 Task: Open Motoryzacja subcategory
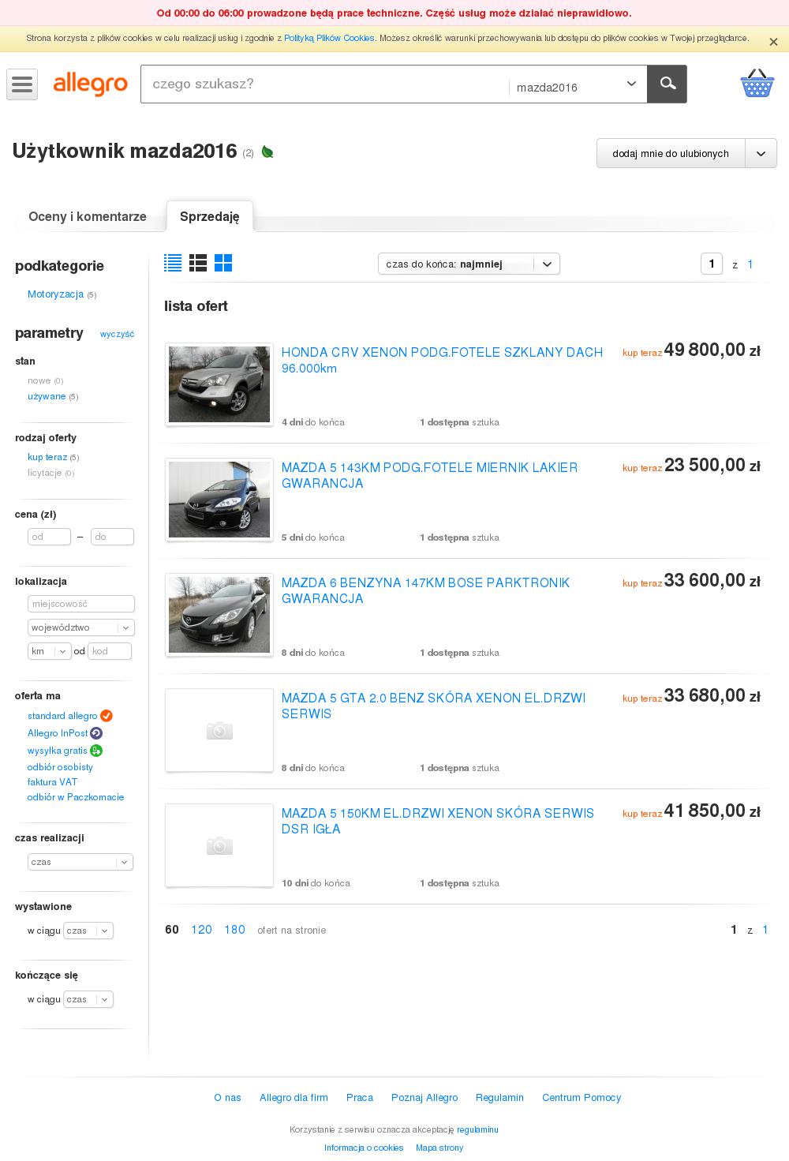click(55, 294)
